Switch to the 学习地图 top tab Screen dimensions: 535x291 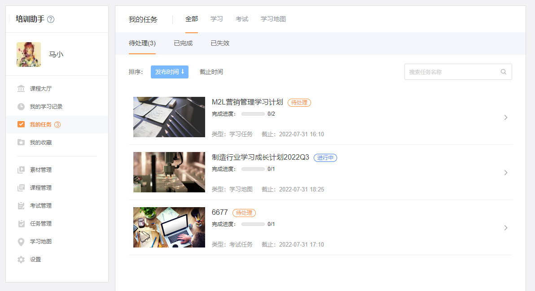pos(273,19)
